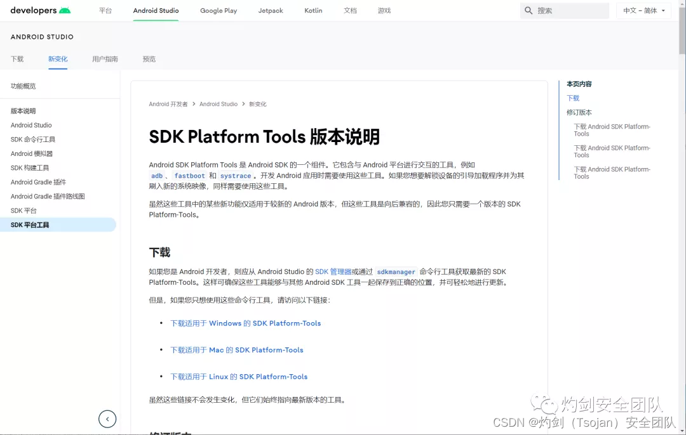Switch to the 预览 sub-tab

[x=149, y=59]
